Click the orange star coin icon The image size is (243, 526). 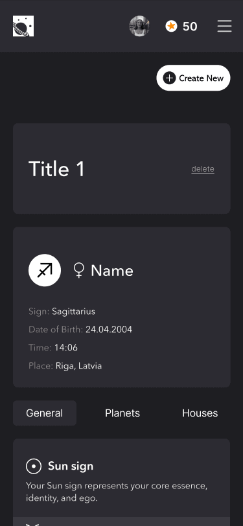tap(171, 26)
